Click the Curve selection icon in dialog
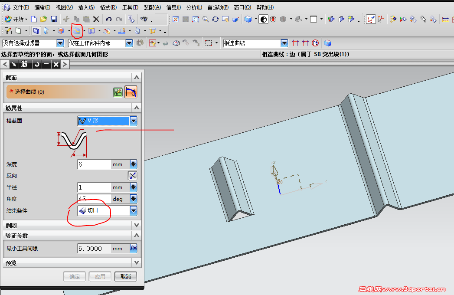Image resolution: width=454 pixels, height=295 pixels. (x=131, y=92)
